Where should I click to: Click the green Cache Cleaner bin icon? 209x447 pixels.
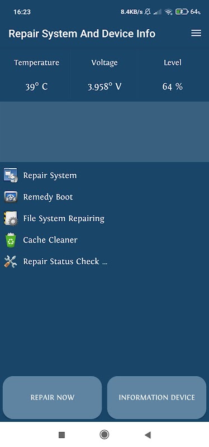tap(11, 240)
